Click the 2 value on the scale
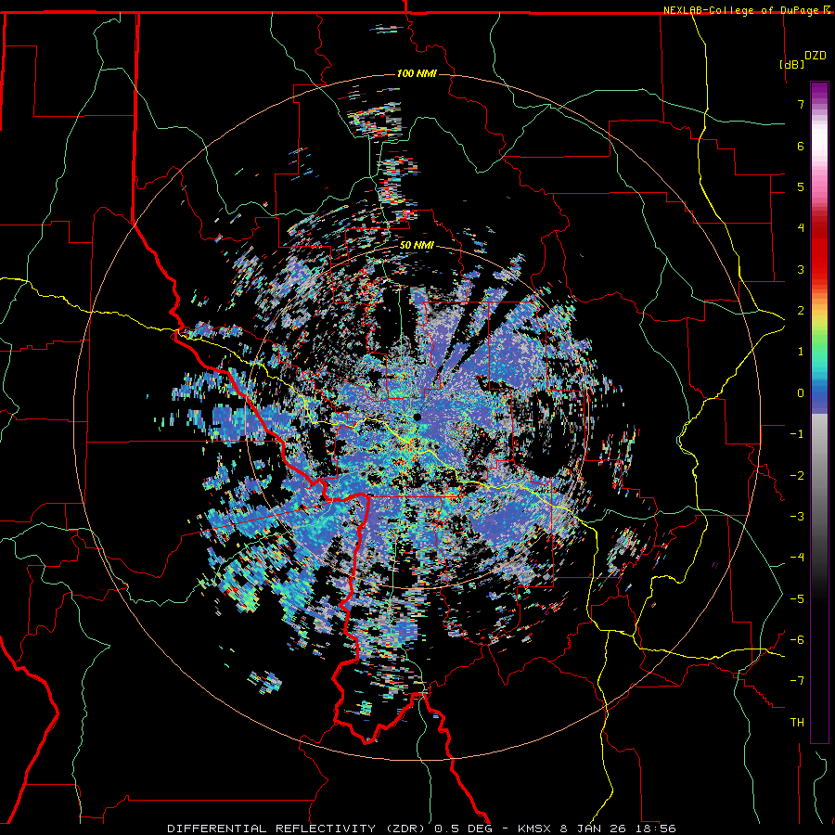Viewport: 835px width, 835px height. [801, 311]
